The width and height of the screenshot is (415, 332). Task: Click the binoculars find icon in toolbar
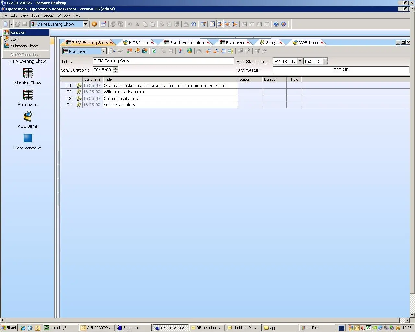[x=194, y=24]
